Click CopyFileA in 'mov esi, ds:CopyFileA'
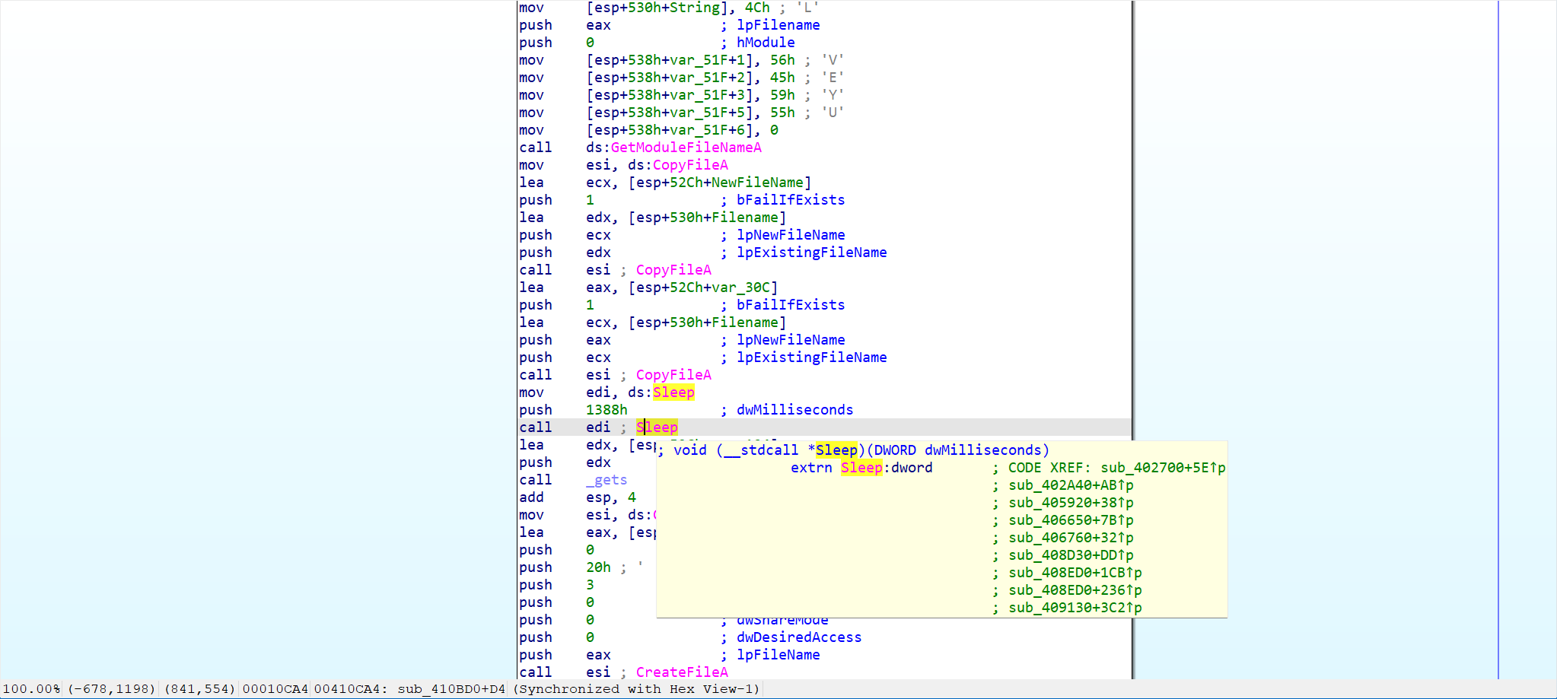1557x699 pixels. [x=690, y=165]
